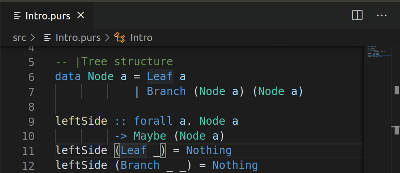Click line number 6 in gutter
400x173 pixels.
[31, 77]
